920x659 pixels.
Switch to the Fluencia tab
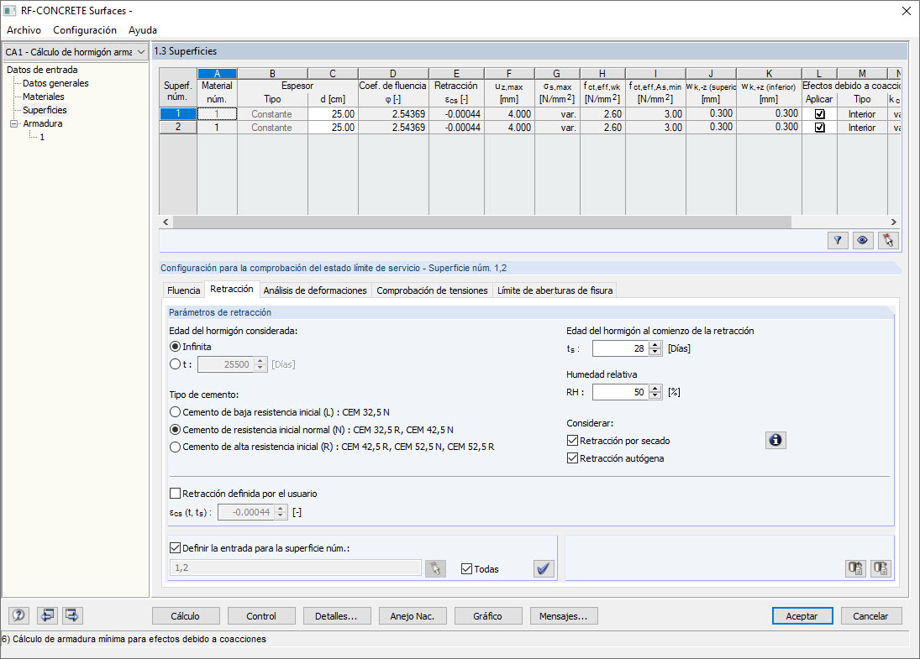click(x=184, y=290)
